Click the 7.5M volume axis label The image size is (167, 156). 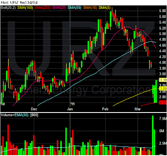click(x=162, y=119)
